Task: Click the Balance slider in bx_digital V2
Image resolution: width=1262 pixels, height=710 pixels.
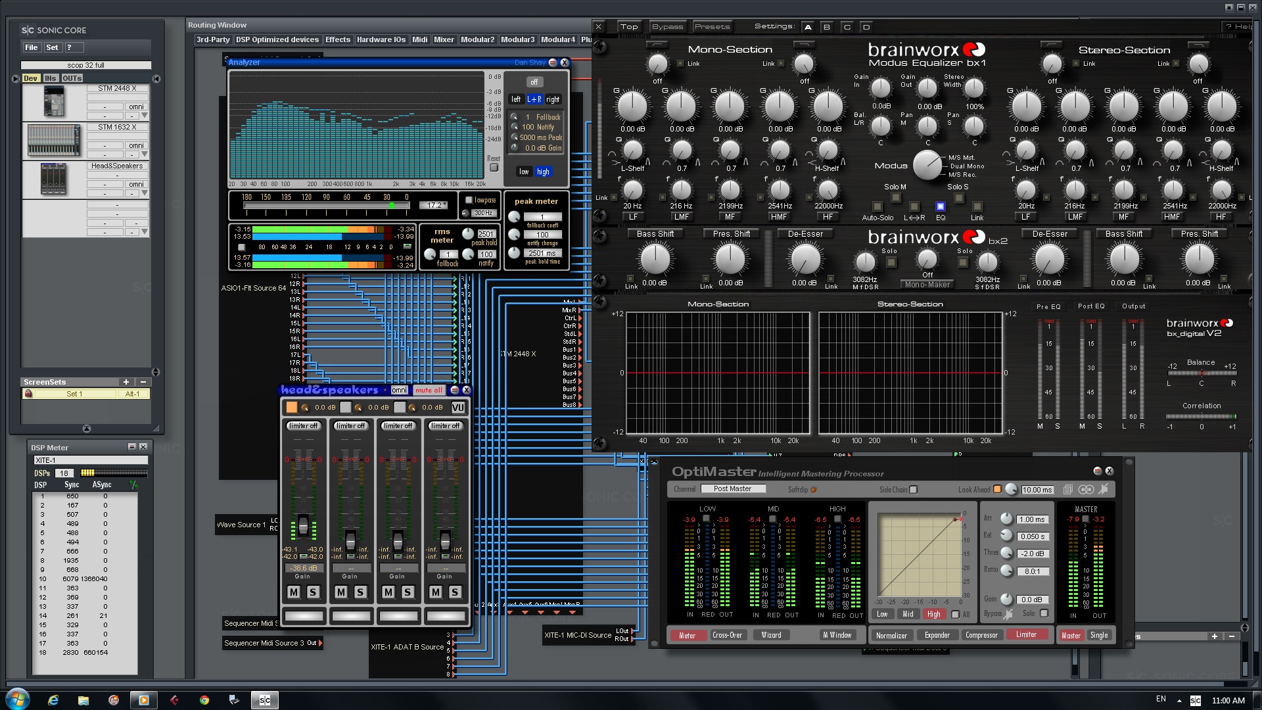Action: 1202,373
